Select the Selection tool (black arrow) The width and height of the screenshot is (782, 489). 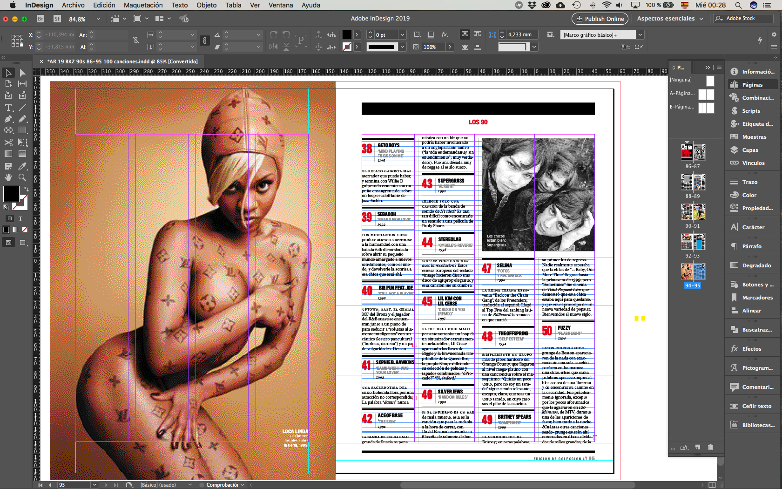point(8,73)
